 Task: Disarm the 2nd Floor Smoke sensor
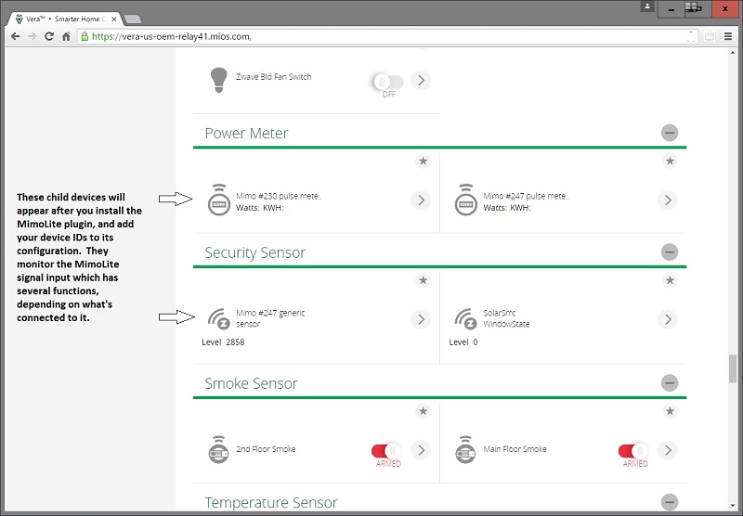[385, 451]
